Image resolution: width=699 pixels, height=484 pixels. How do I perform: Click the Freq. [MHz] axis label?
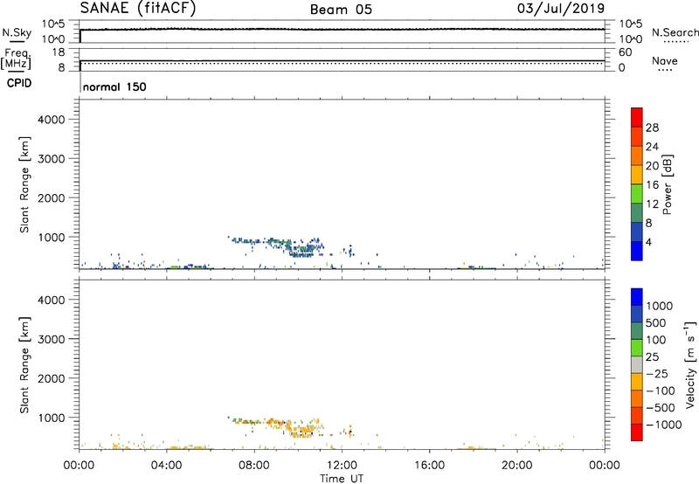[x=16, y=59]
